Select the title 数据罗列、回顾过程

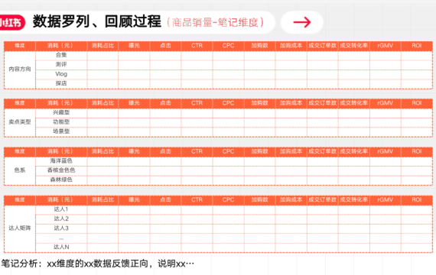point(97,21)
